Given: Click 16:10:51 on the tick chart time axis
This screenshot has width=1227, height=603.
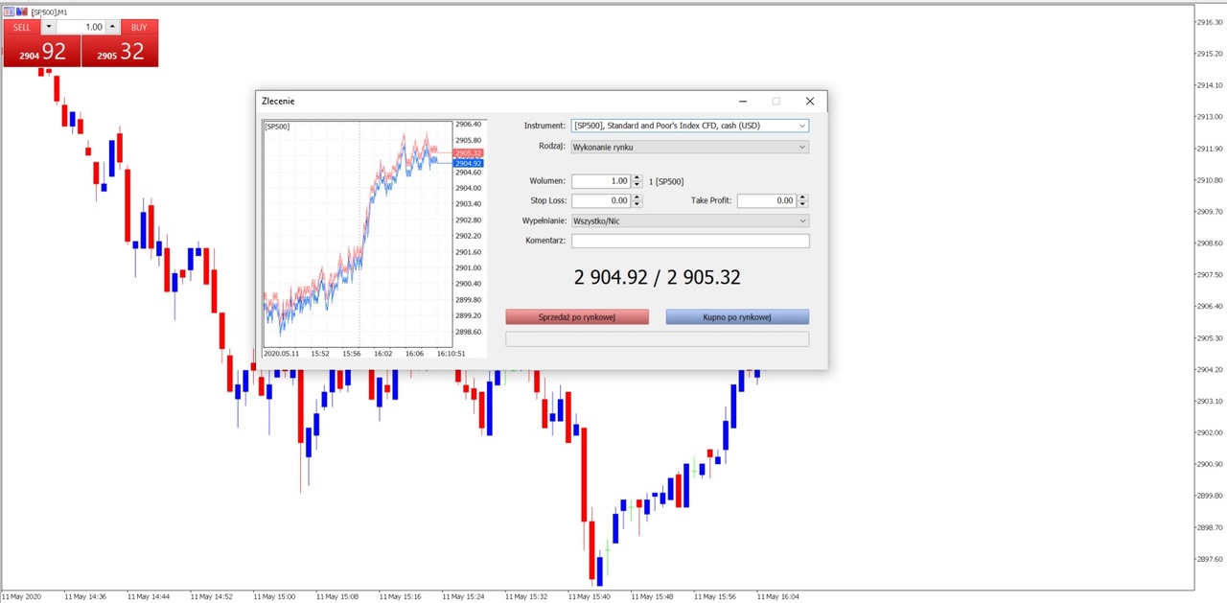Looking at the screenshot, I should coord(451,353).
